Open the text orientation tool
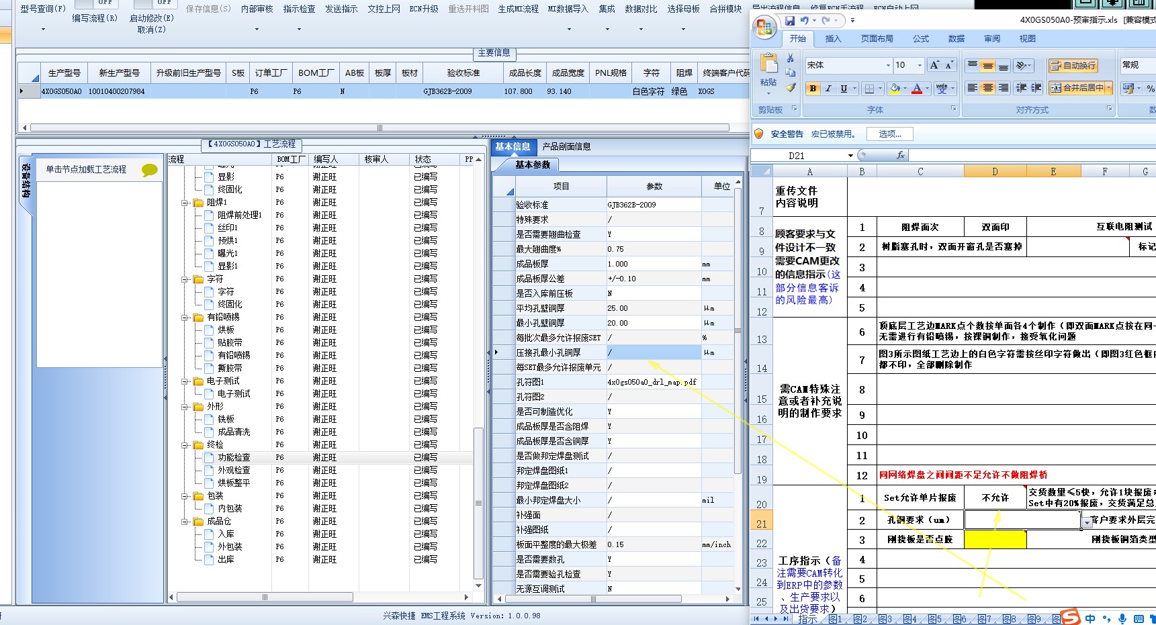Viewport: 1156px width, 625px height. [1023, 65]
